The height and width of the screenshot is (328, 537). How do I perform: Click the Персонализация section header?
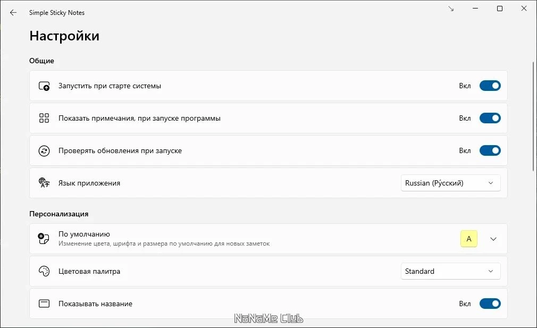click(59, 214)
